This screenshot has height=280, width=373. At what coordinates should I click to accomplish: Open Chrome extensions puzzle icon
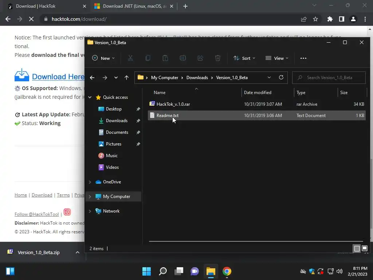pyautogui.click(x=330, y=19)
